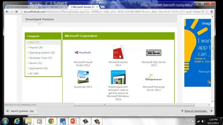Screen dimensions: 223x125
Task: Click the browser Forward arrow
Action: coord(12,12)
